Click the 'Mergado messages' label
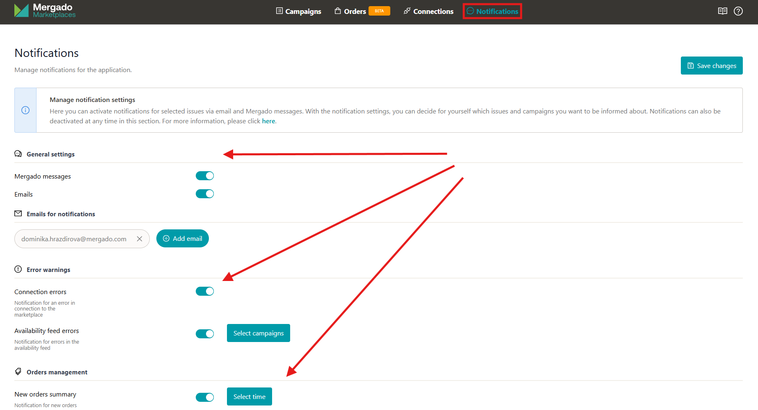Screen dimensions: 758x410 click(43, 177)
